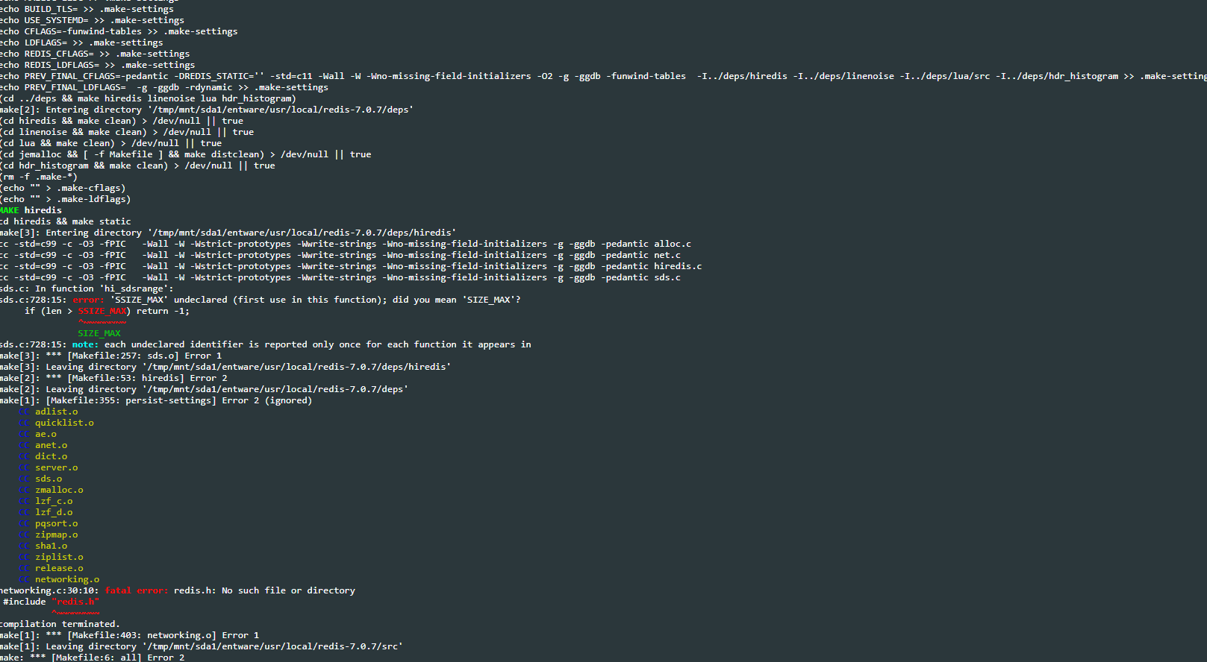
Task: Click the green SIZE_MAX suggestion text
Action: click(x=99, y=333)
